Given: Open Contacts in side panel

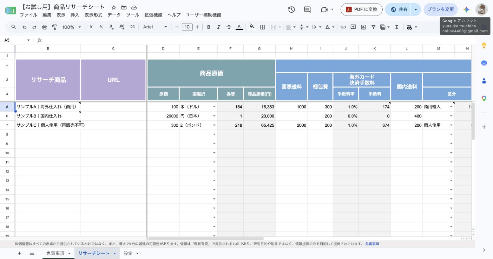Looking at the screenshot, I should (x=484, y=81).
